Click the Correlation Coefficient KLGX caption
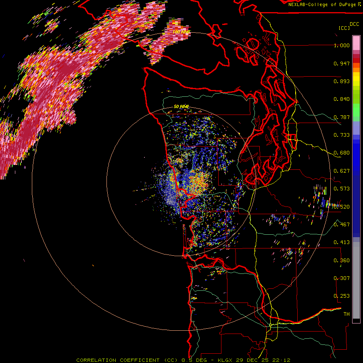This screenshot has height=363, width=363. click(184, 360)
